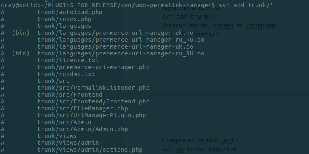This screenshot has height=154, width=309.
Task: Click trunk/license.txt entry
Action: pyautogui.click(x=68, y=60)
